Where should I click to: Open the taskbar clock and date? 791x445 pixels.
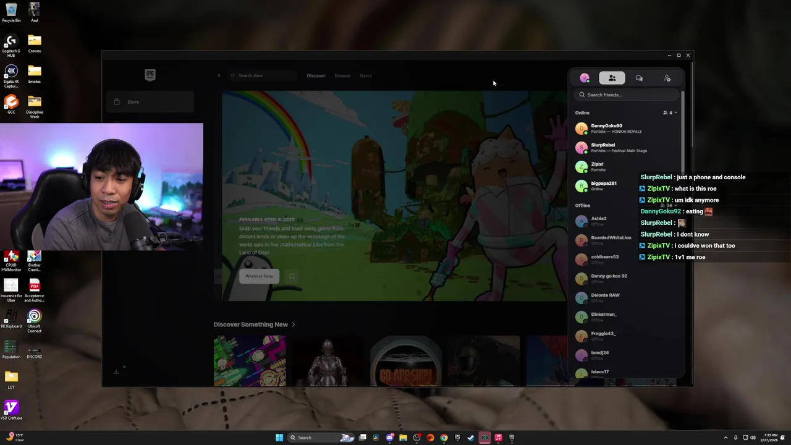(x=770, y=438)
